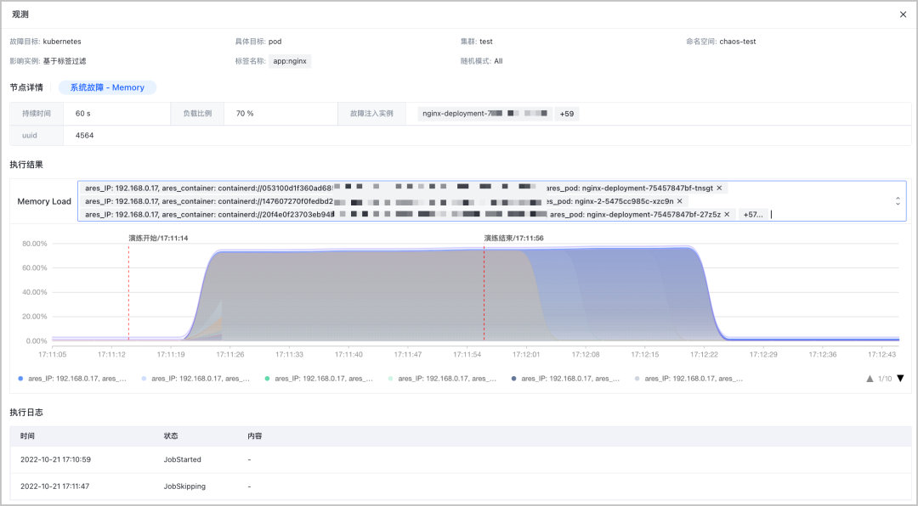918x506 pixels.
Task: Click the nginx-deployment-7 instance tag
Action: [x=485, y=114]
